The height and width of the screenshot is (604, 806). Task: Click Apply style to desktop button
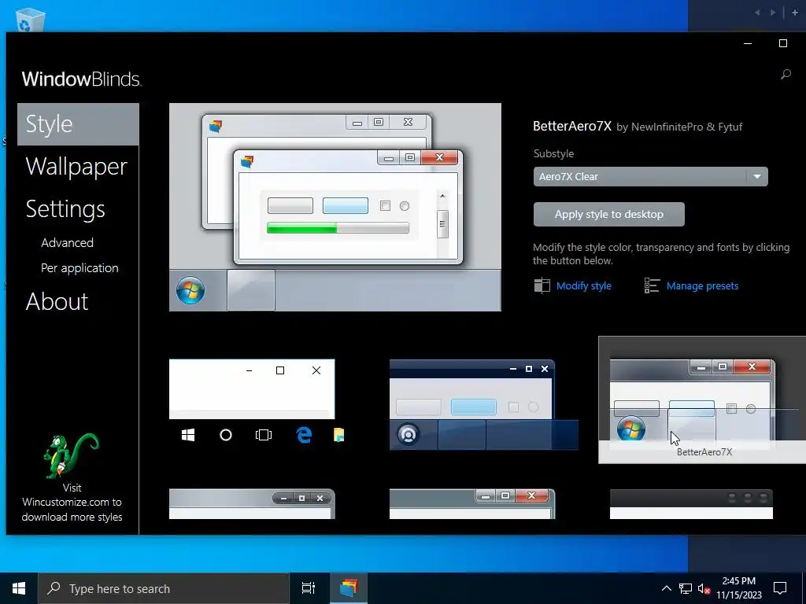608,214
